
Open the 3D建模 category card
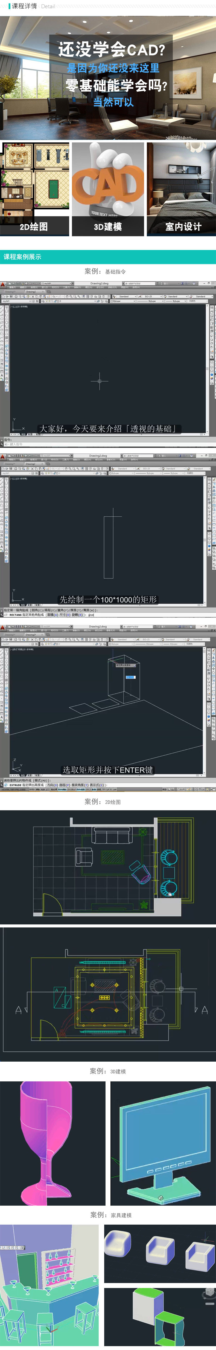(x=108, y=189)
